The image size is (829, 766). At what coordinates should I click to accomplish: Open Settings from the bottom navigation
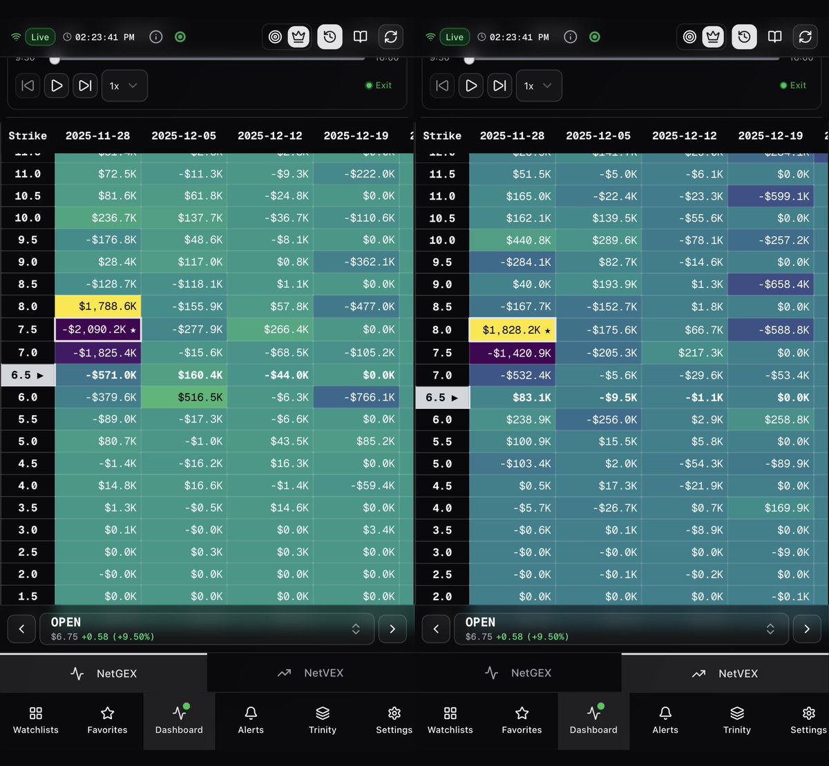click(394, 720)
